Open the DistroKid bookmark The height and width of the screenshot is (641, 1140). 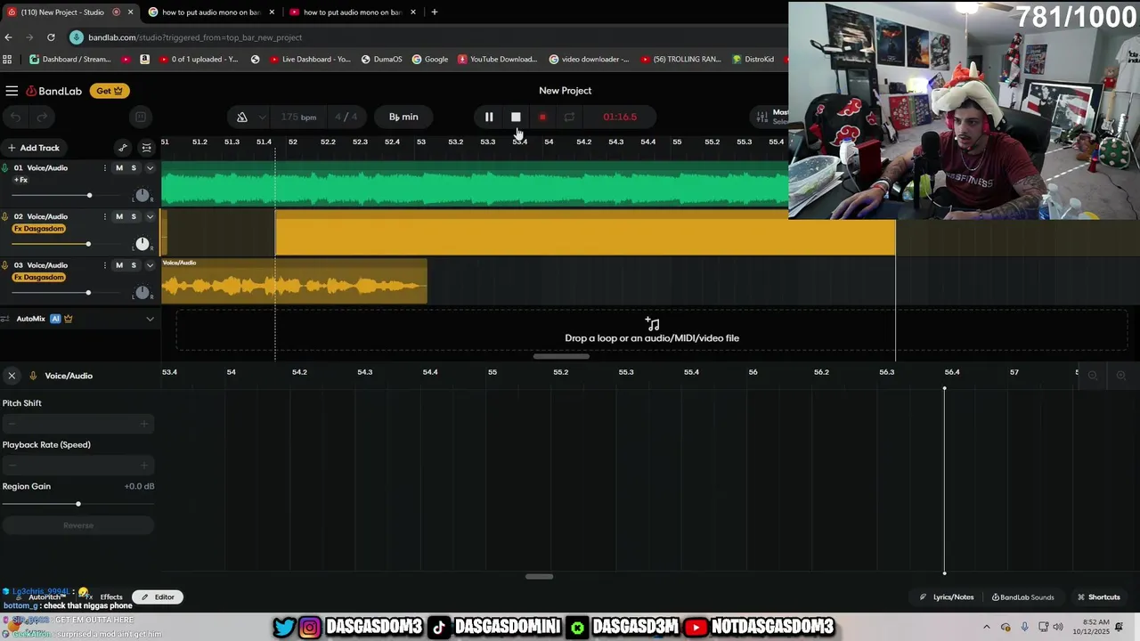753,60
